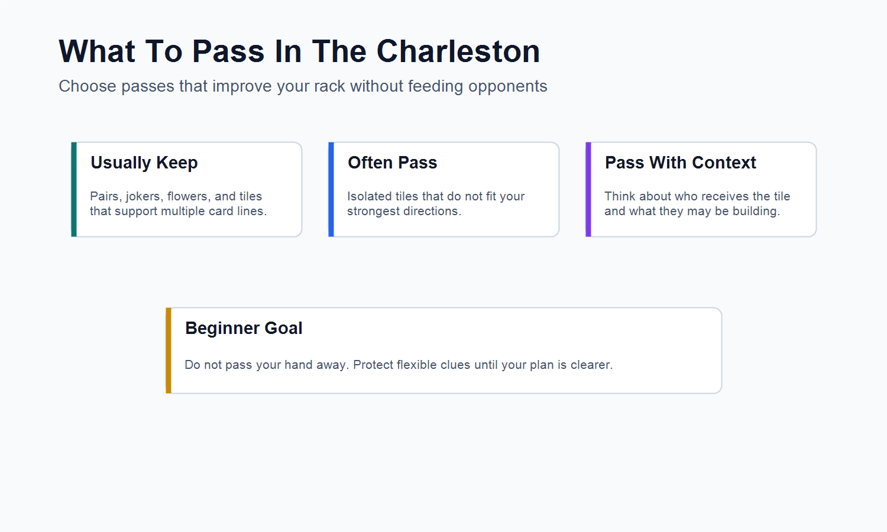
Task: Click the blue accent bar on Often Pass
Action: [x=331, y=189]
